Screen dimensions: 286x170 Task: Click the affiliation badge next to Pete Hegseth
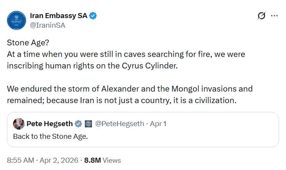point(88,124)
